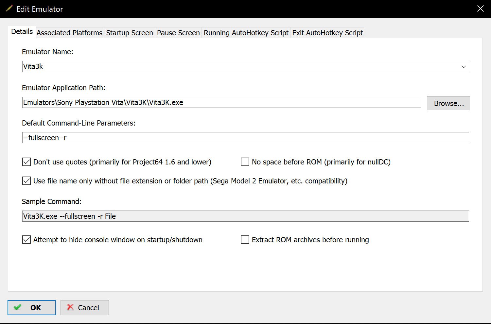Browse for the emulator application

[x=448, y=103]
